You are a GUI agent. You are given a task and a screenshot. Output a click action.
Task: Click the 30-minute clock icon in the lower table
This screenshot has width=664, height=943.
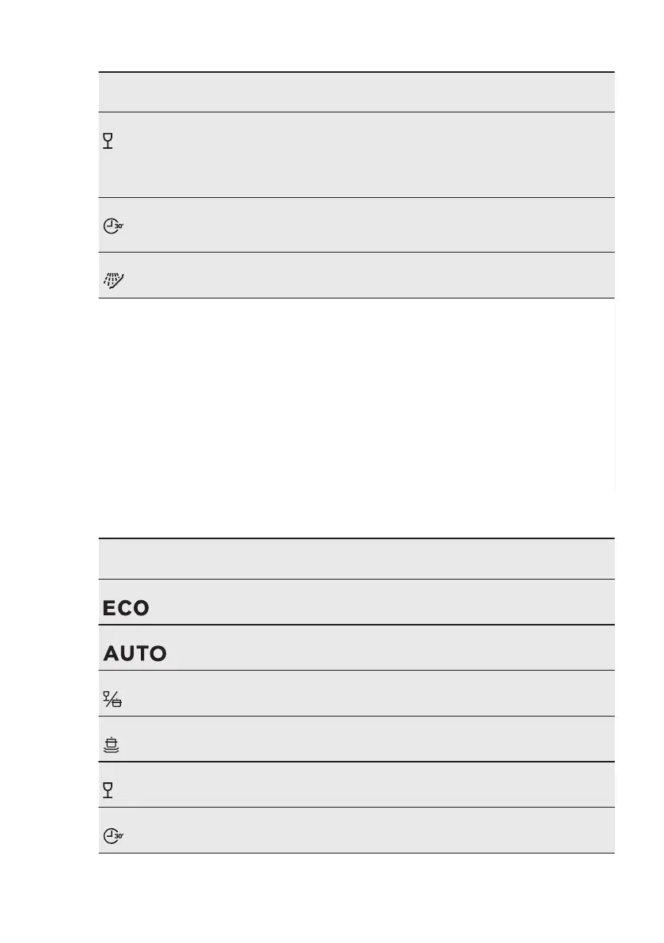coord(116,835)
